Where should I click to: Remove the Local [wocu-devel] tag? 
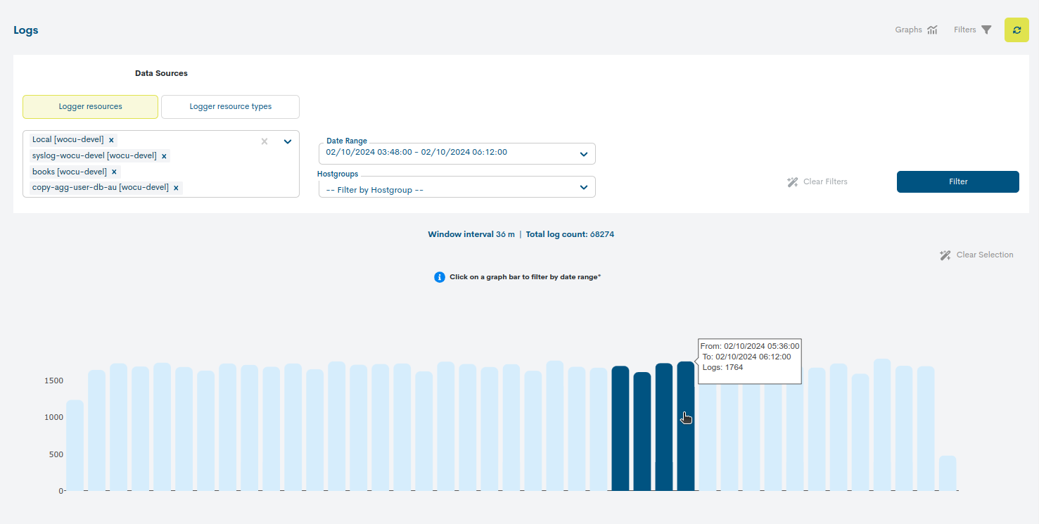111,140
